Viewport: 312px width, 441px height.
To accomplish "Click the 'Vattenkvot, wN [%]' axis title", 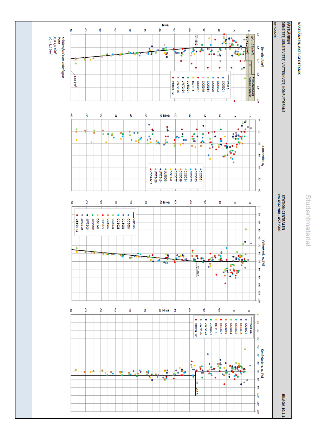I will (263, 253).
